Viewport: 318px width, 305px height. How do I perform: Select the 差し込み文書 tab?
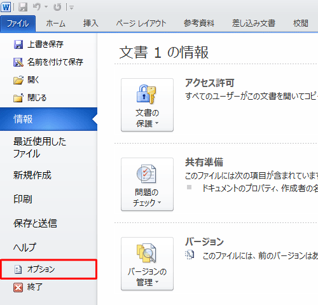pyautogui.click(x=254, y=24)
